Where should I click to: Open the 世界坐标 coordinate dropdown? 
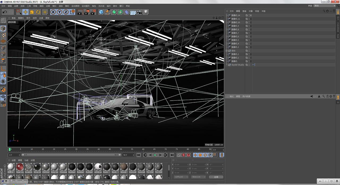coord(181,177)
